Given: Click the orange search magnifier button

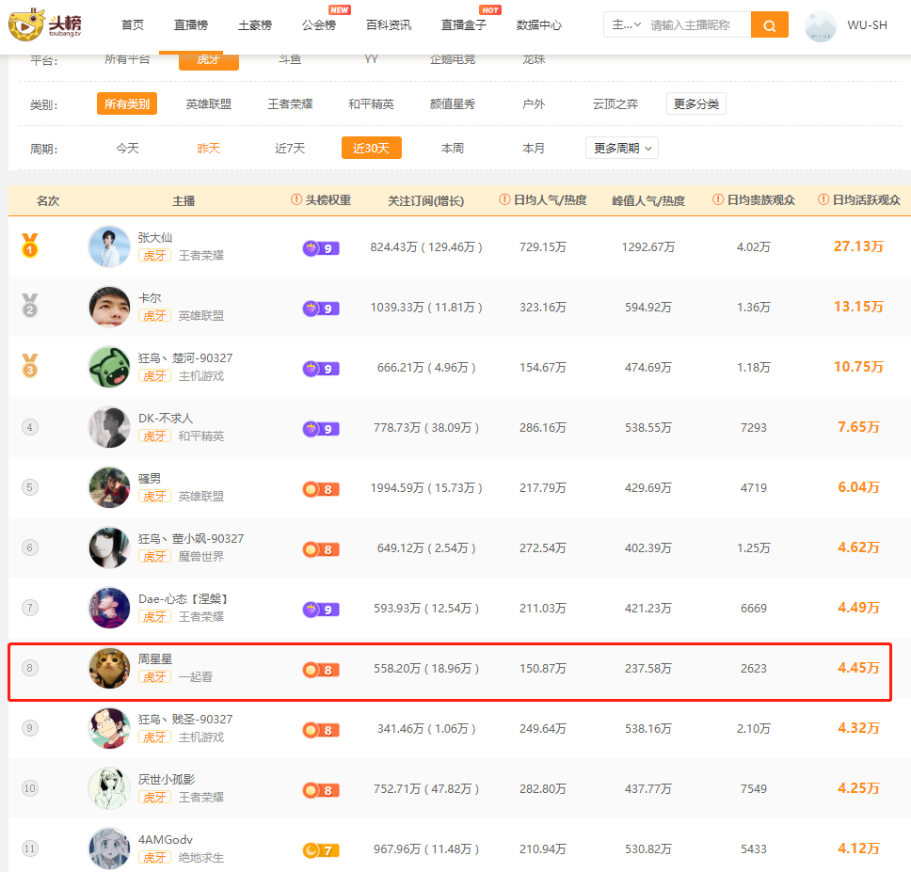Looking at the screenshot, I should click(x=769, y=25).
